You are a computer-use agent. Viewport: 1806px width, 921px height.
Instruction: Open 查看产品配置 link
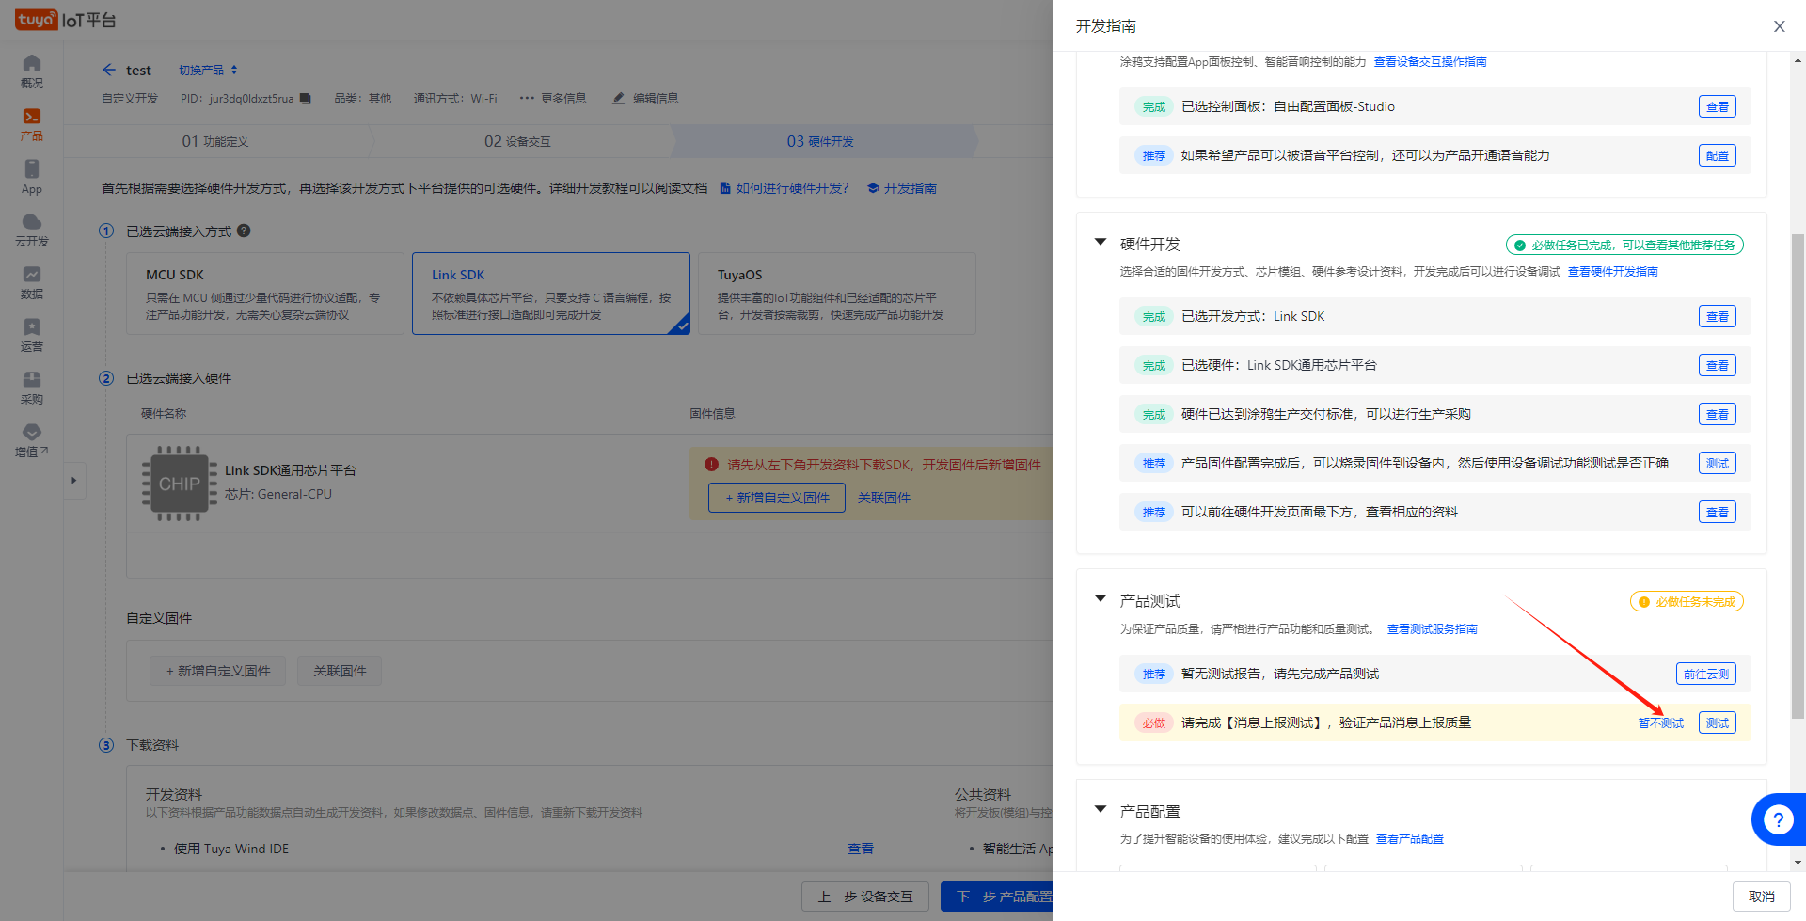click(1409, 839)
